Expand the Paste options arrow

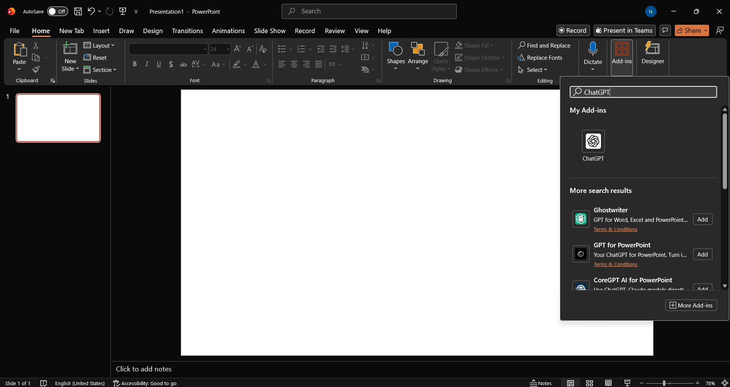coord(19,69)
